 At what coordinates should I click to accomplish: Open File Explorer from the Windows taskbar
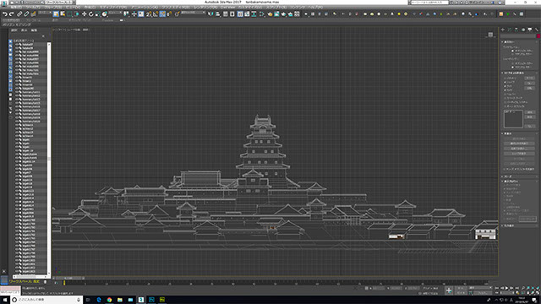pyautogui.click(x=120, y=300)
